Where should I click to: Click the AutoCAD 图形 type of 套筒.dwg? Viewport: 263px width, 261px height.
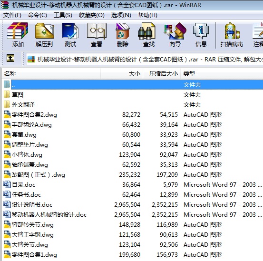(203, 134)
